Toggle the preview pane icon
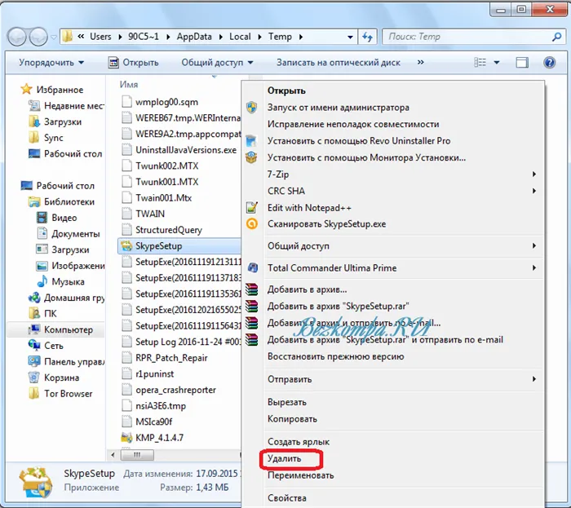 522,63
